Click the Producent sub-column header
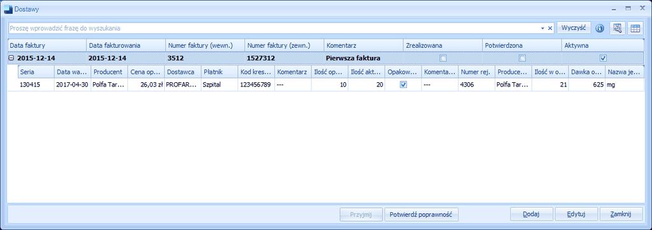This screenshot has height=230, width=652. [109, 72]
